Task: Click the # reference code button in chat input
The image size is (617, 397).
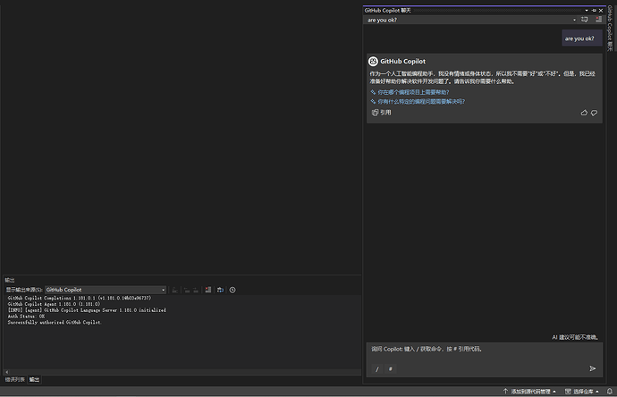Action: [391, 368]
